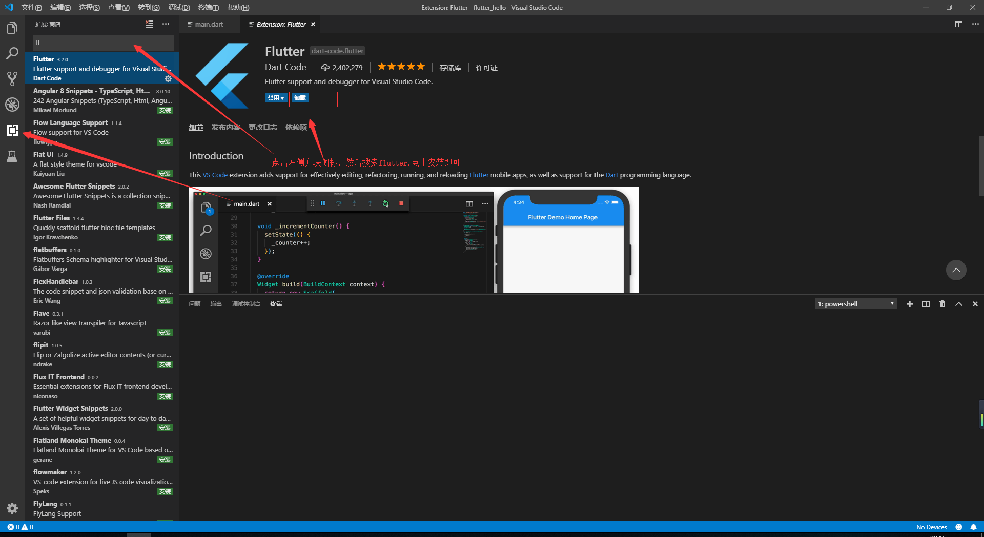Open the feedback smiley in status bar

tap(959, 527)
